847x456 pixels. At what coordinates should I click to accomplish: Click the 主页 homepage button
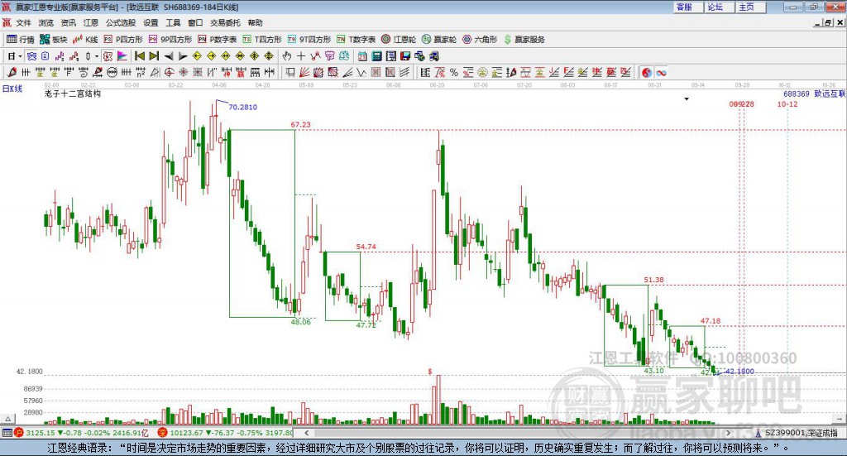[751, 7]
